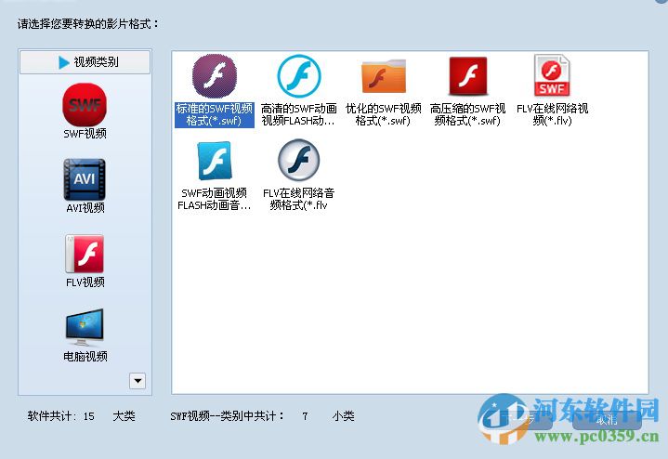This screenshot has width=668, height=459.
Task: Pick the orange folder 优化的SWF视频格式(*.swf) icon
Action: [384, 76]
